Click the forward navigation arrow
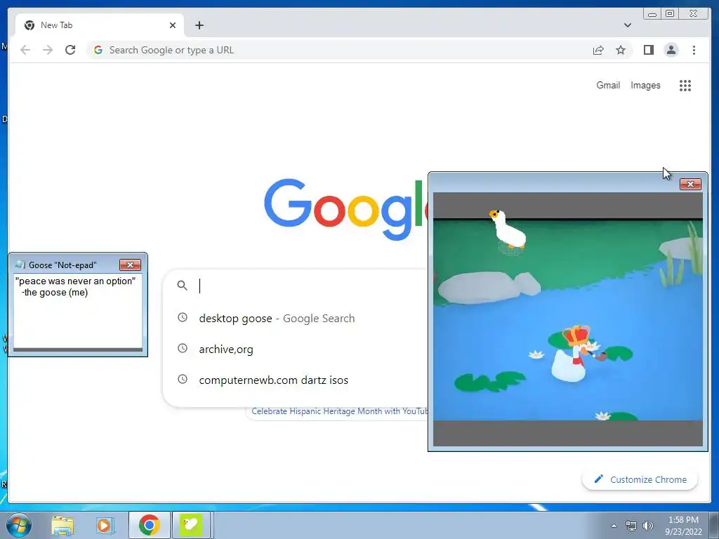 48,50
